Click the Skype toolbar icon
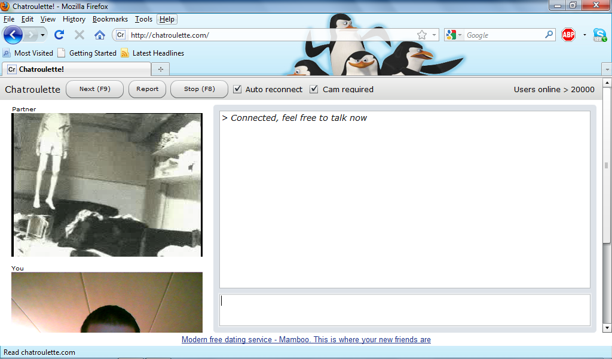This screenshot has width=612, height=359. pyautogui.click(x=600, y=35)
